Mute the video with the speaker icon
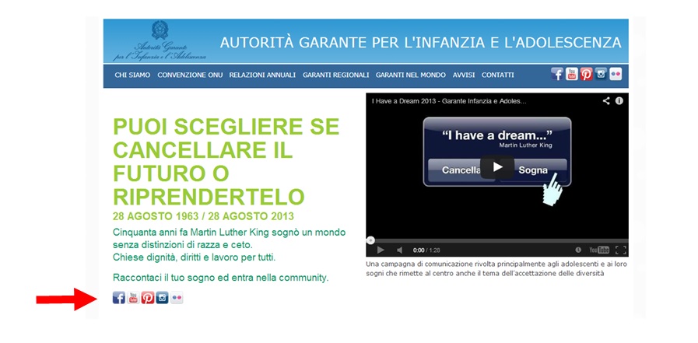The image size is (698, 343). coord(400,250)
